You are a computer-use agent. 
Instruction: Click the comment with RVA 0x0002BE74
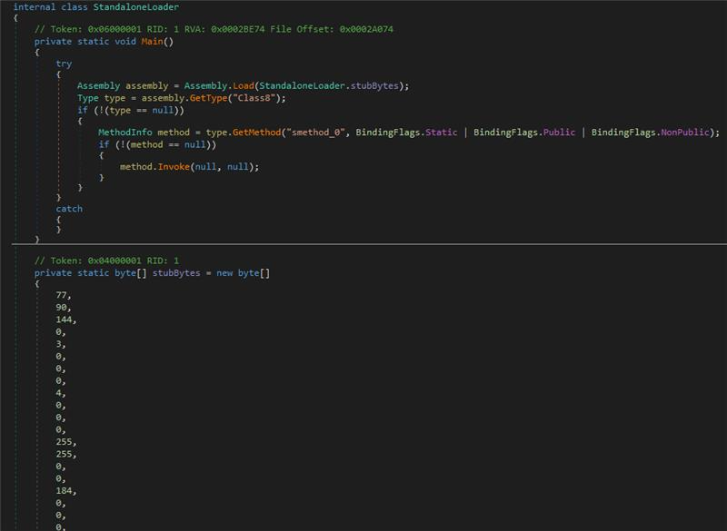pyautogui.click(x=214, y=29)
